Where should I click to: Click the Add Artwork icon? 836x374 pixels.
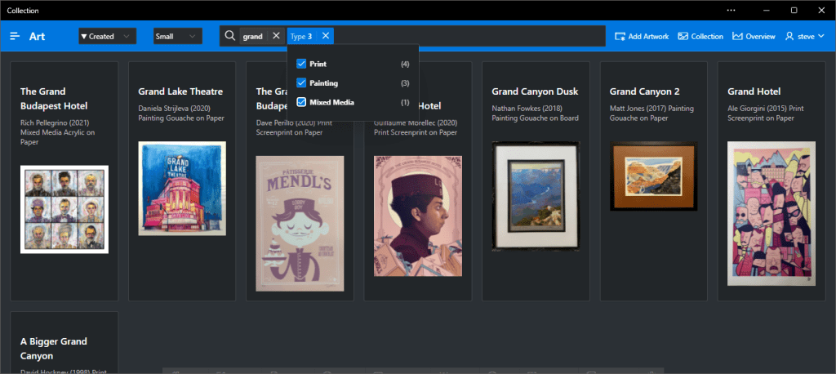620,37
